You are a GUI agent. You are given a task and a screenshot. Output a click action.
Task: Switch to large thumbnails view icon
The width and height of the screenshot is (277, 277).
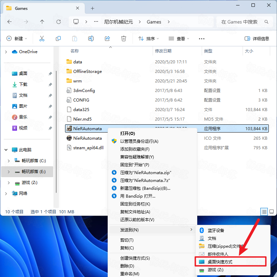click(x=272, y=212)
